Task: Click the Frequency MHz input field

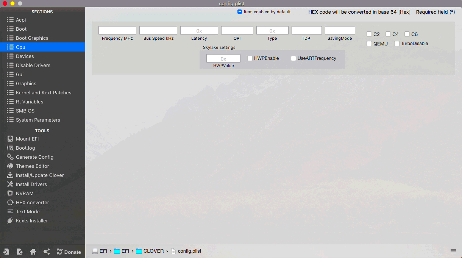Action: click(117, 30)
